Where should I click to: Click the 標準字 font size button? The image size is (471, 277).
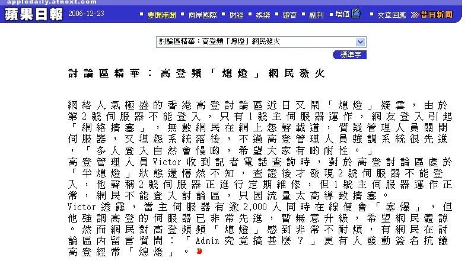(x=349, y=55)
